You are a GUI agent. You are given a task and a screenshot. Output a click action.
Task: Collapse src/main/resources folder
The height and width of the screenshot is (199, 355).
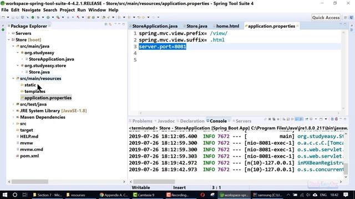(13, 78)
